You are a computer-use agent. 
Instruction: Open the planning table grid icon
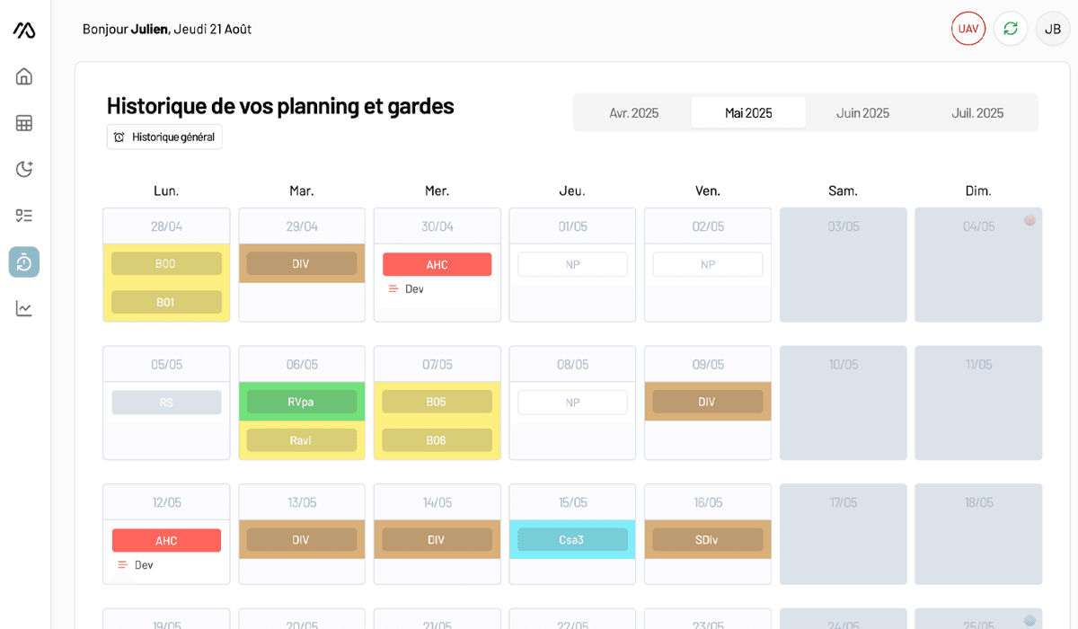(x=24, y=123)
